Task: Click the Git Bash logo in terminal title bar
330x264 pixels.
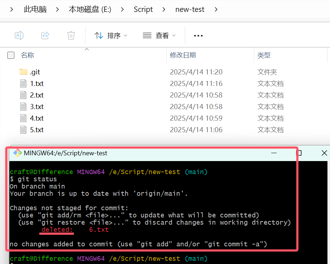Action: tap(17, 153)
